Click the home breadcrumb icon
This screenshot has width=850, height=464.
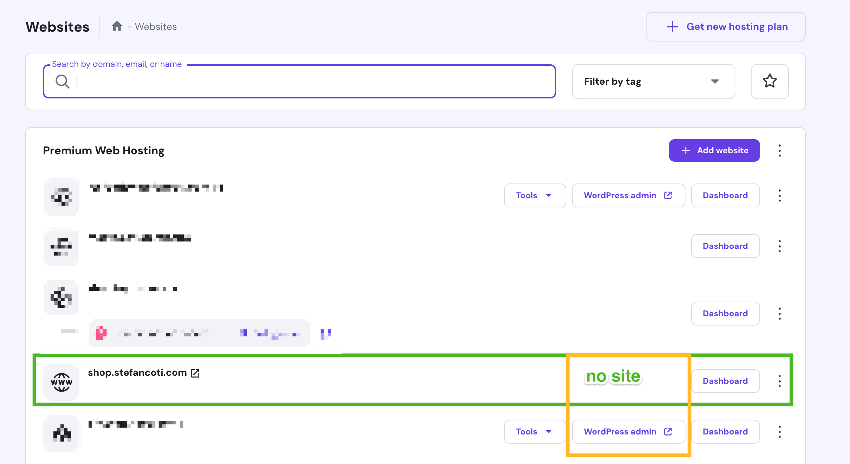click(x=117, y=26)
